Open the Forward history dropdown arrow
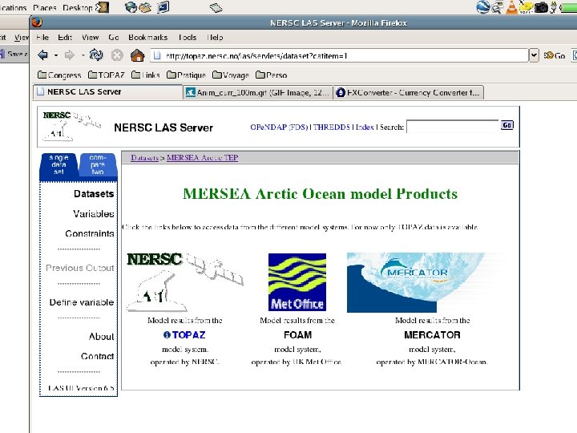This screenshot has width=577, height=433. tap(83, 55)
